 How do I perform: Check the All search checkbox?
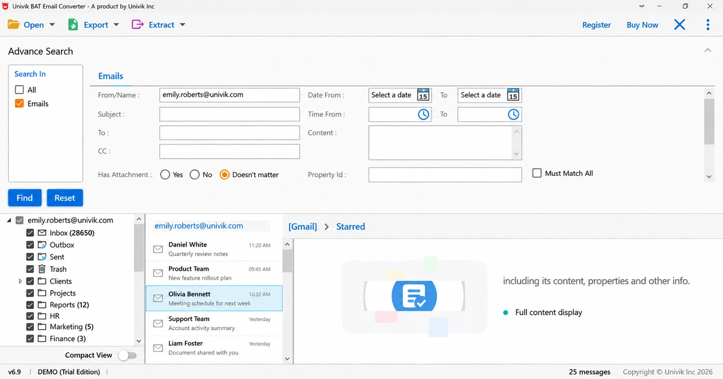(19, 90)
